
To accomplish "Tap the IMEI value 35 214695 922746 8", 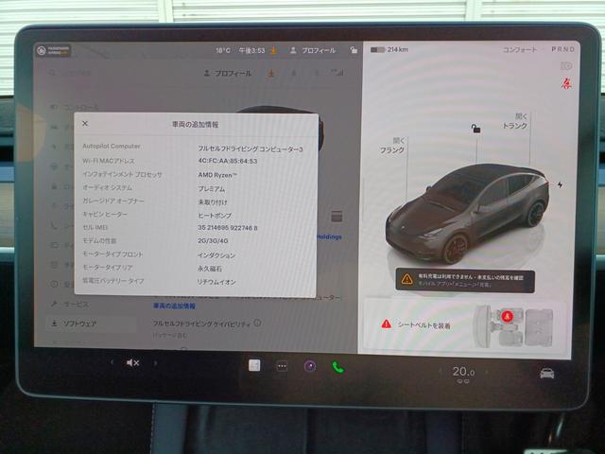I will [228, 228].
